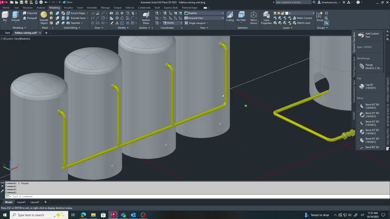390x219 pixels.
Task: Click the layer color swatch in layer dropdown
Action: 287,13
